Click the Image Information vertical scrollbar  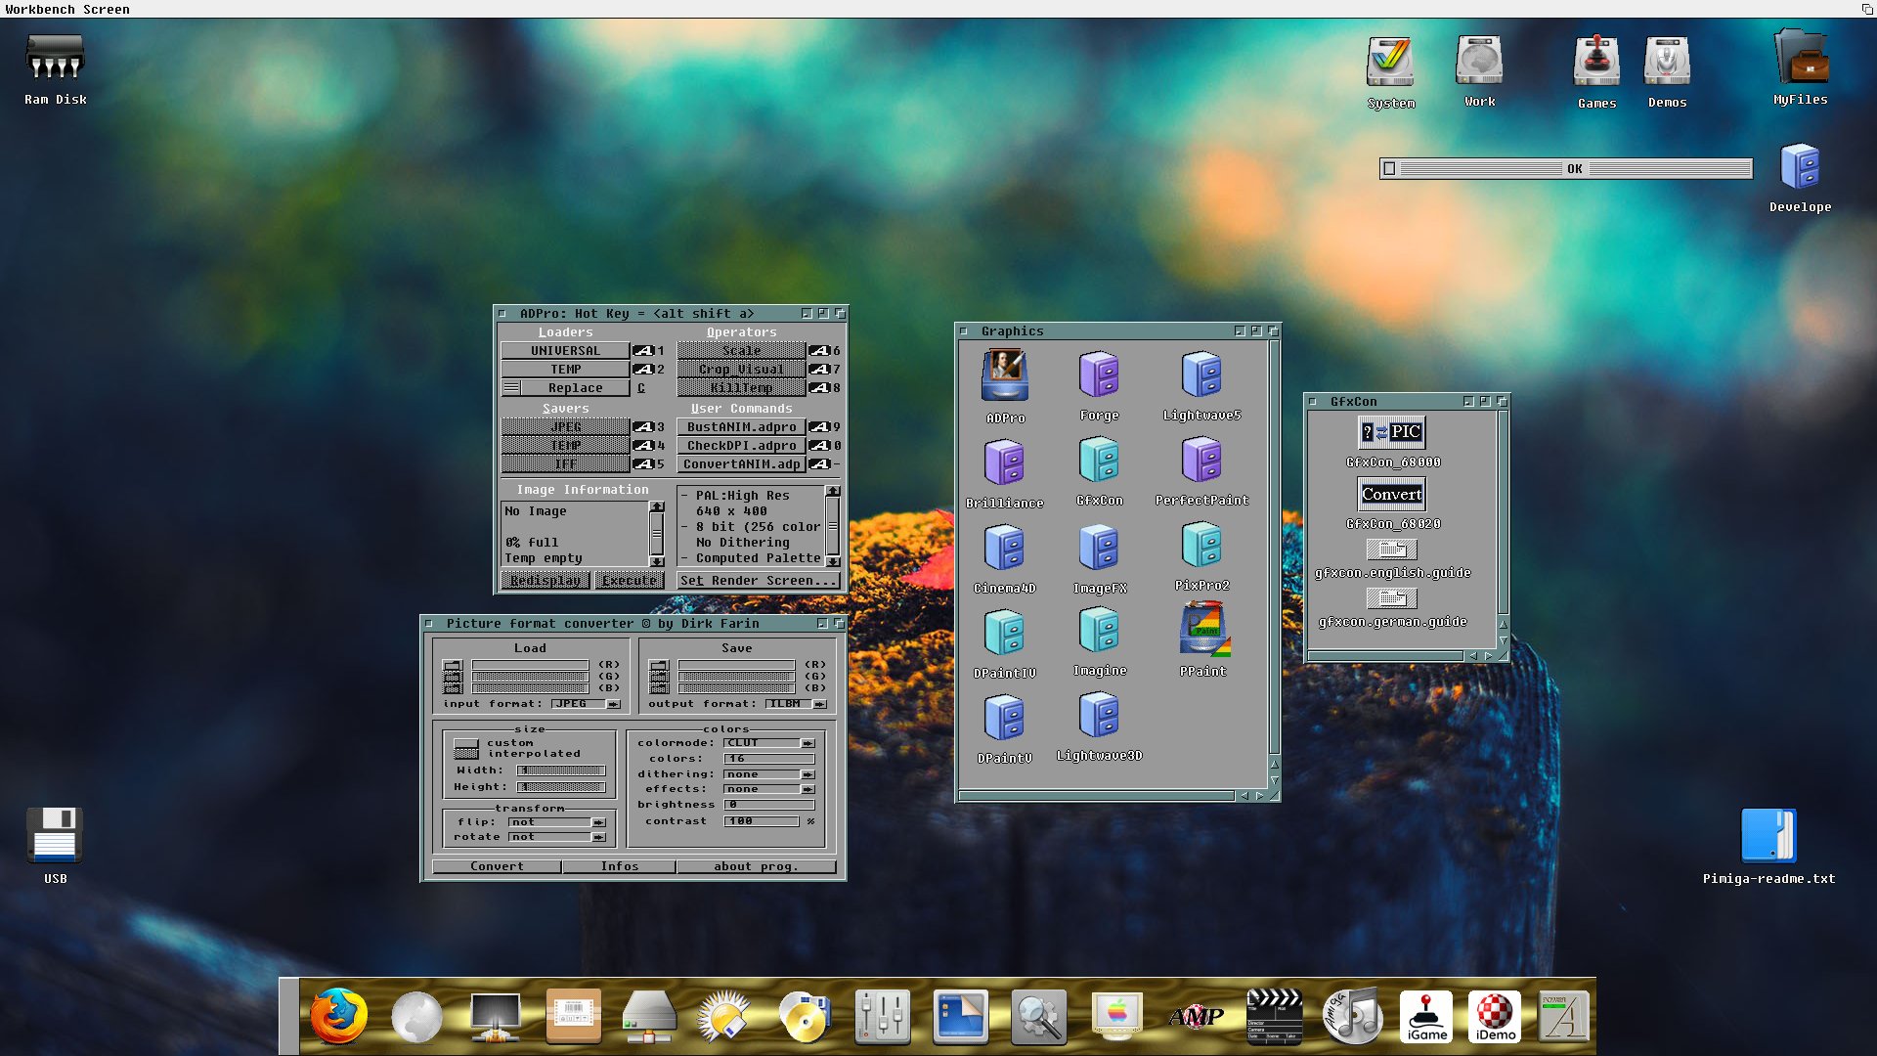click(x=657, y=533)
